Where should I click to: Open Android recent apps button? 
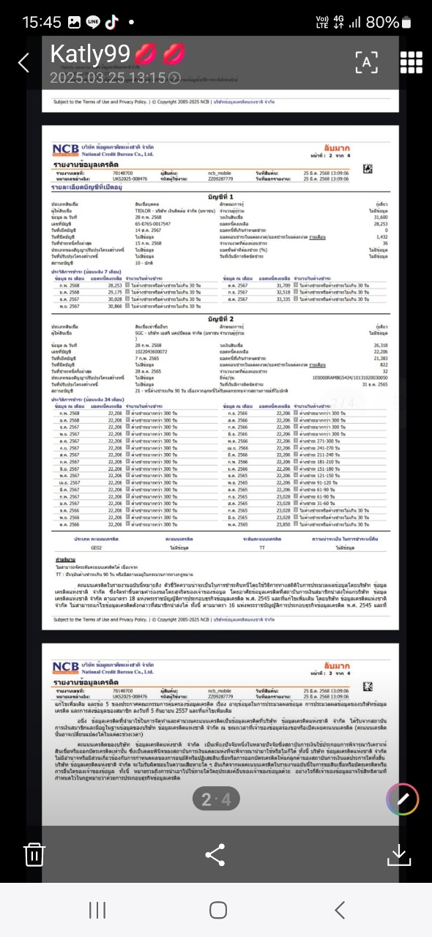97,910
